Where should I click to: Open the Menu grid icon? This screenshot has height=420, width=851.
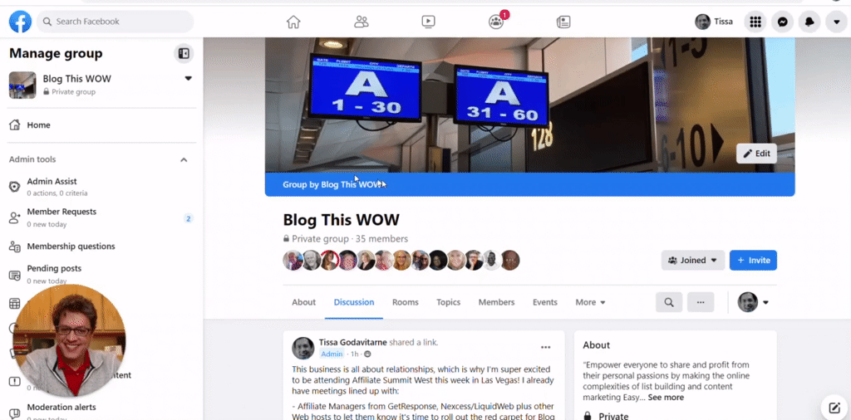(755, 22)
